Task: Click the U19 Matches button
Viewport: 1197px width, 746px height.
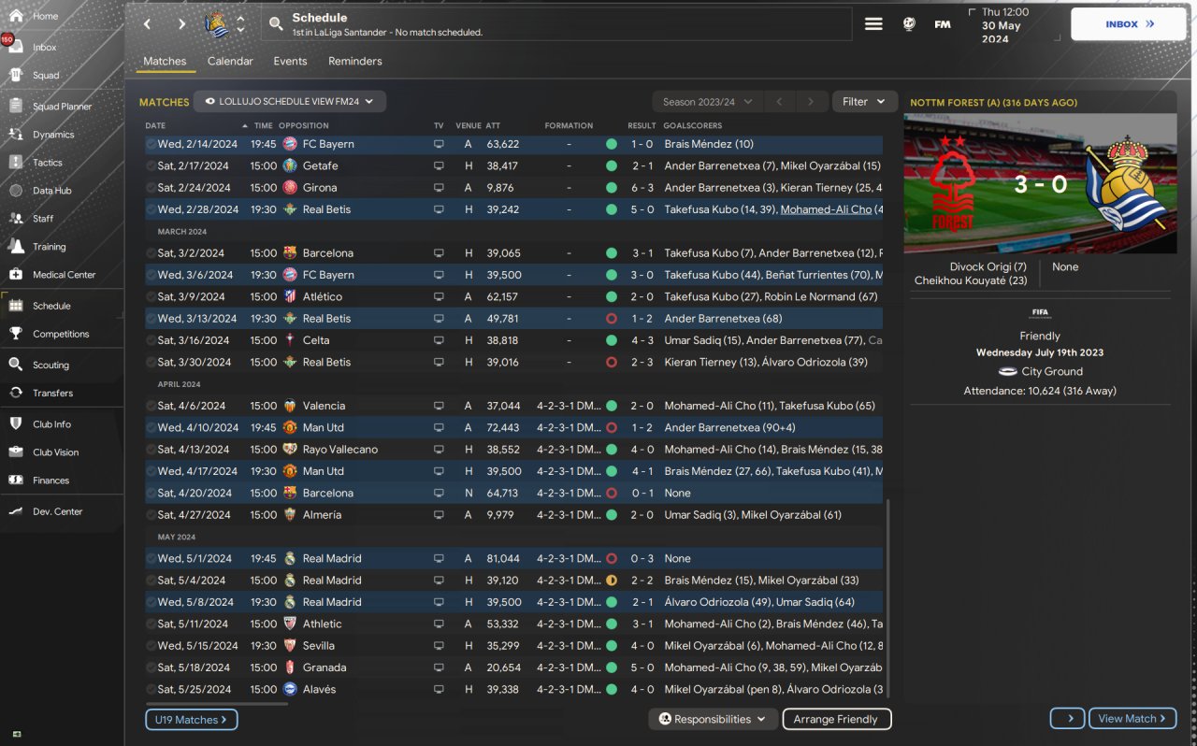Action: (x=191, y=719)
